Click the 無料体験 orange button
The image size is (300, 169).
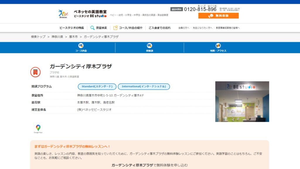click(218, 16)
